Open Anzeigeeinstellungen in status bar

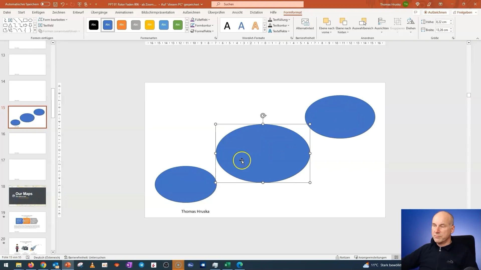370,257
